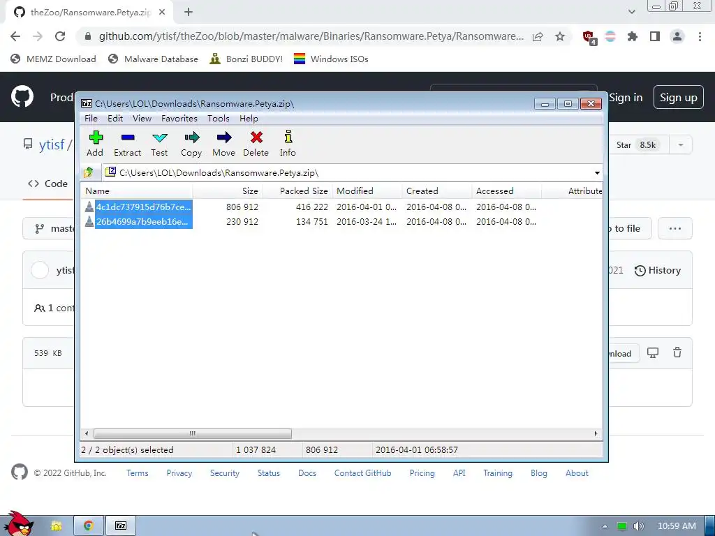
Task: Extract the selected files with Extract icon
Action: [128, 144]
